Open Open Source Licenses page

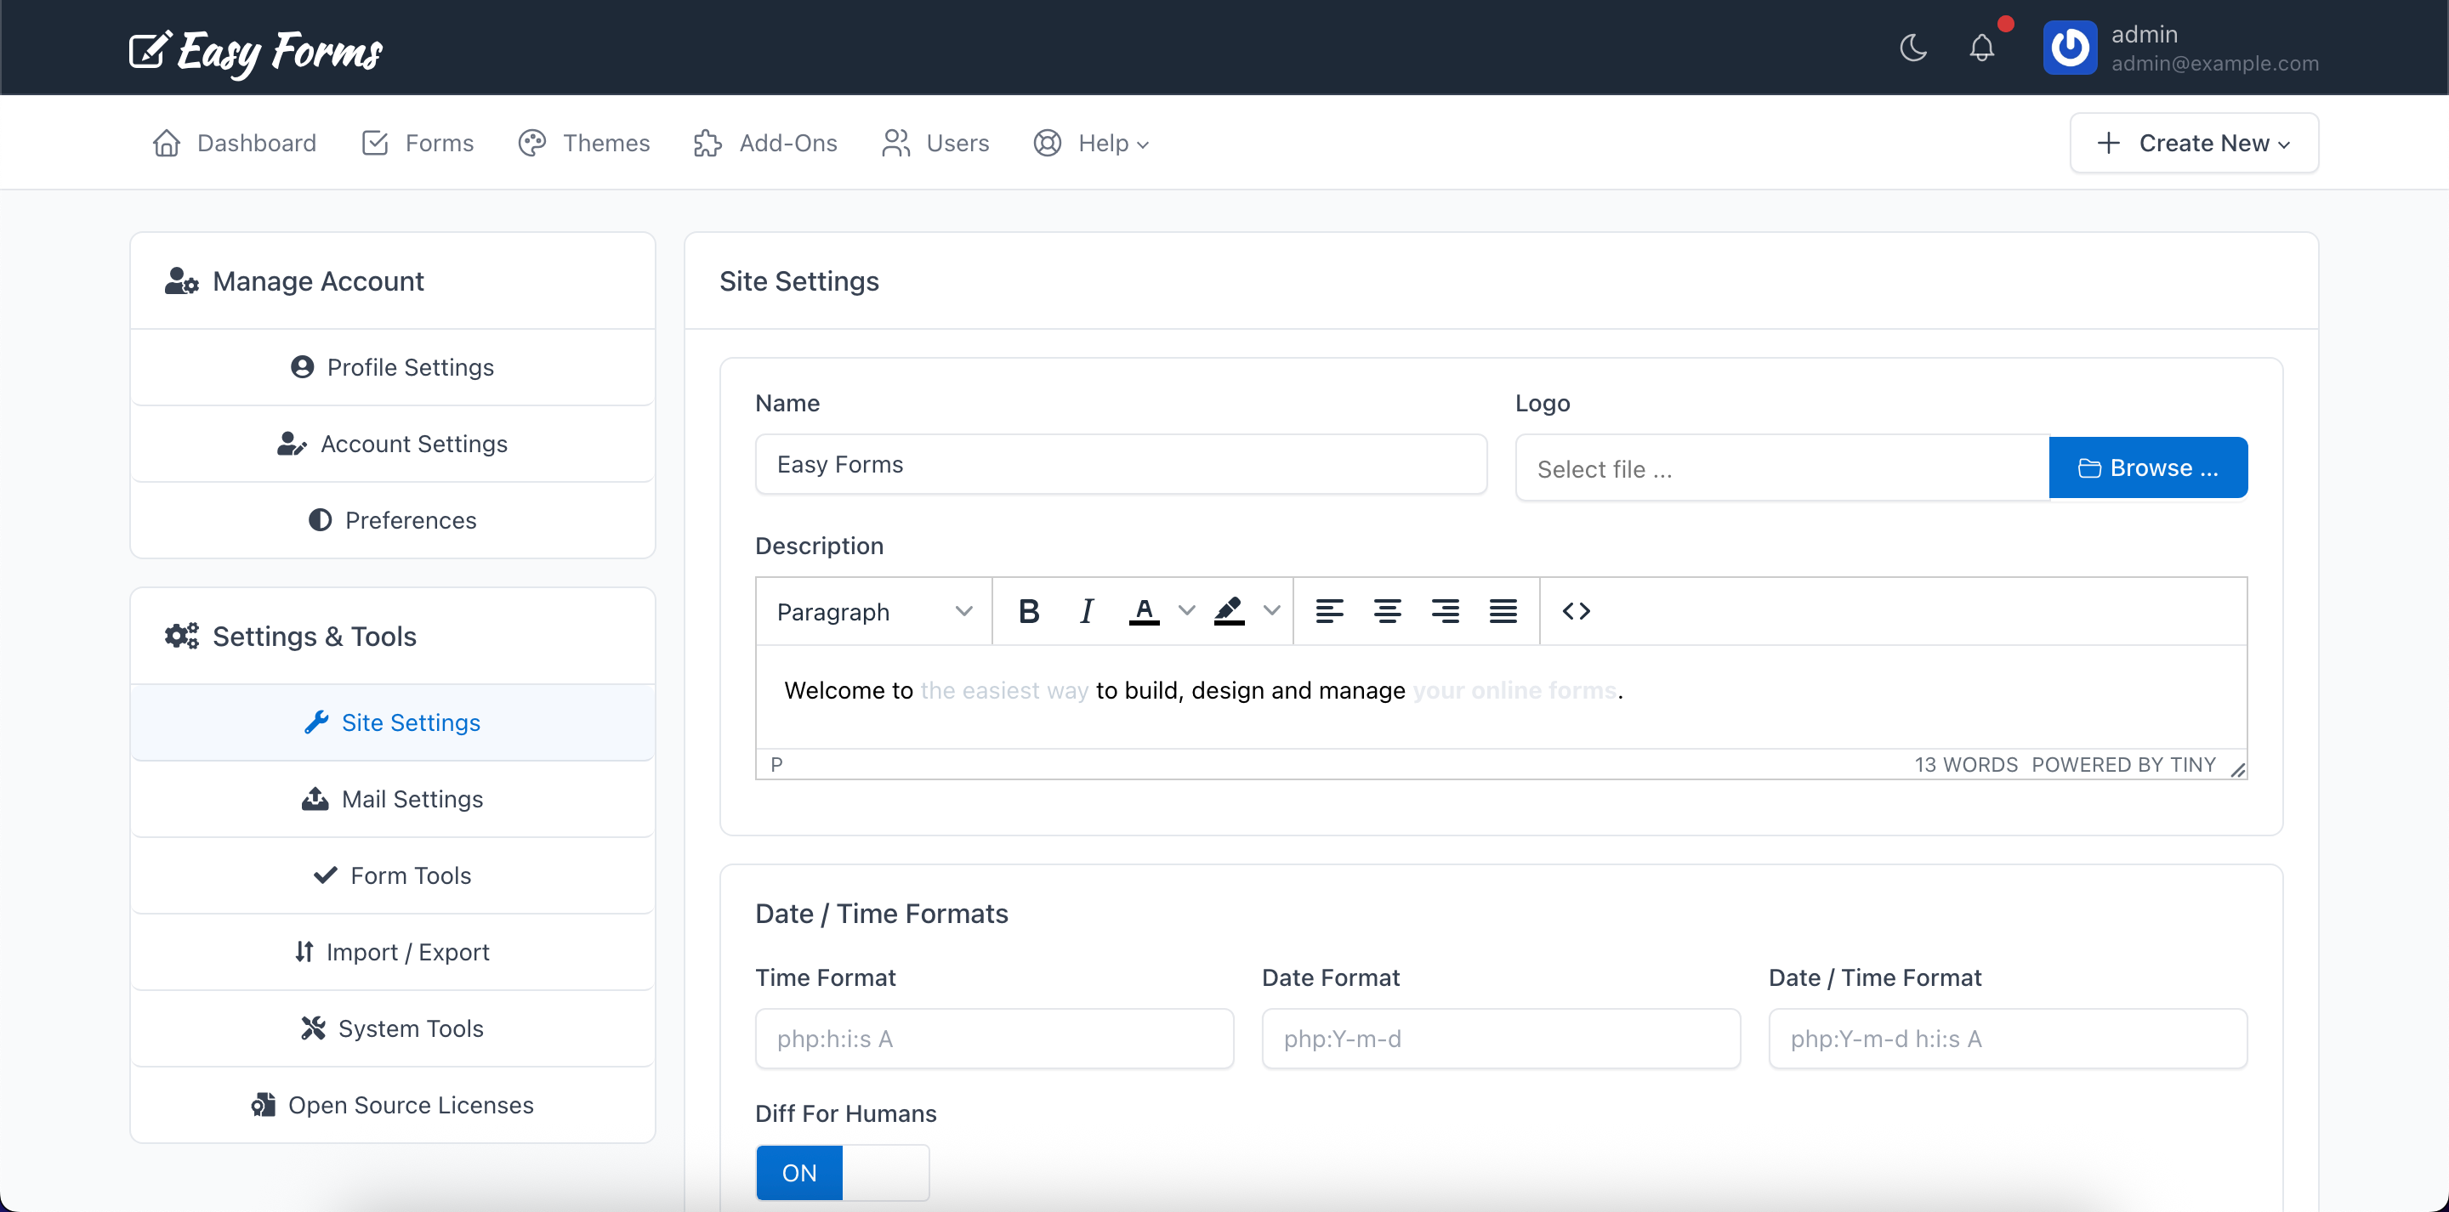click(x=392, y=1105)
